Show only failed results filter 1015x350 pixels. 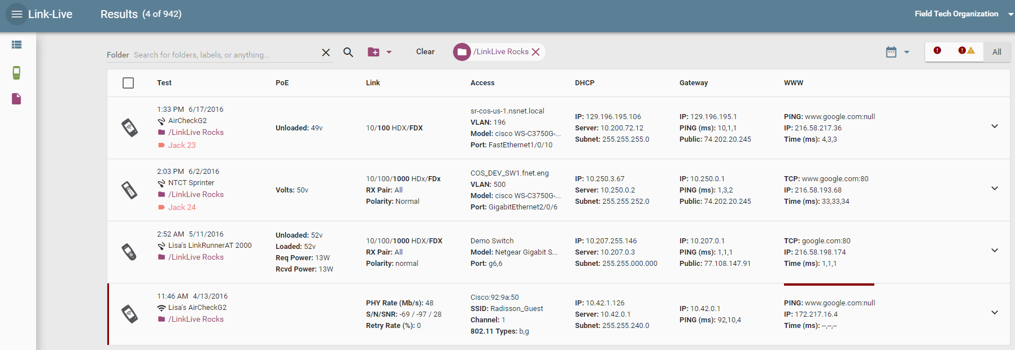point(937,51)
